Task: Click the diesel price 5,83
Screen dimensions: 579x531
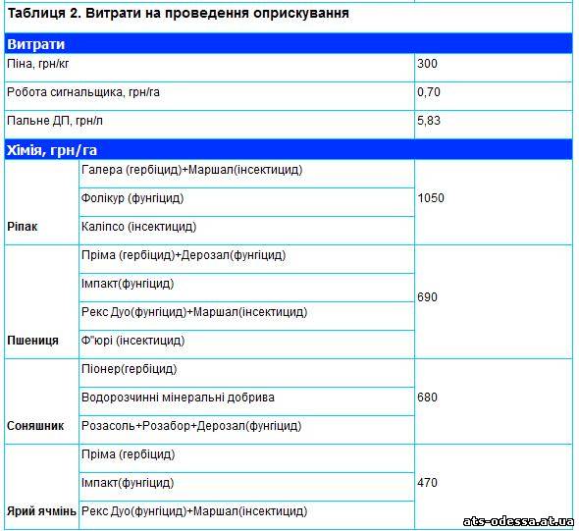Action: [429, 121]
